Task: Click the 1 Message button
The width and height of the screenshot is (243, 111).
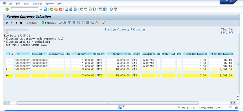Action: click(49, 23)
